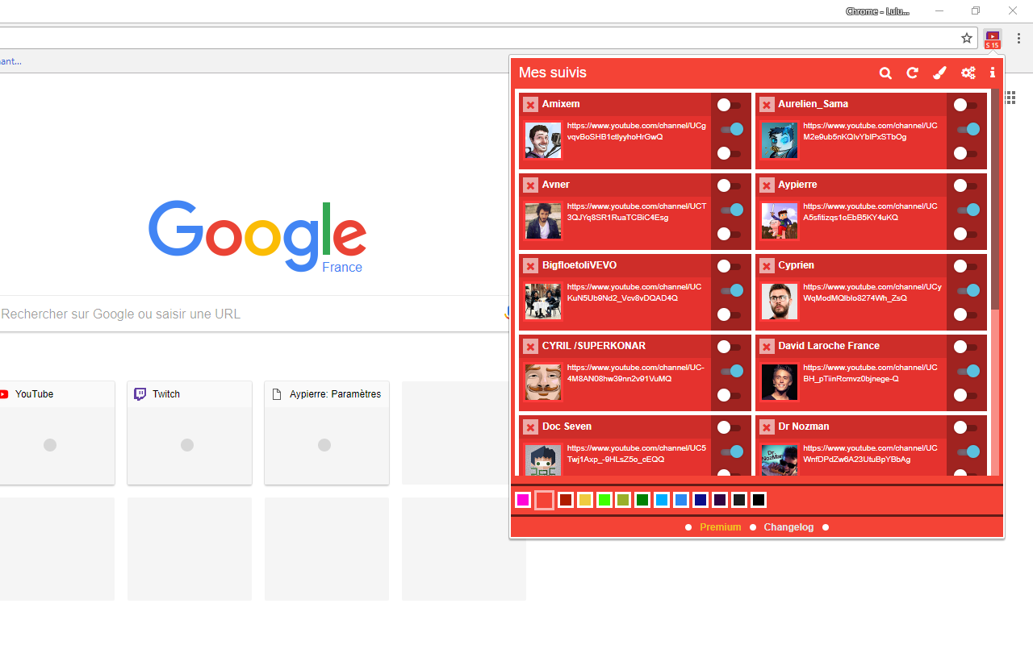The width and height of the screenshot is (1033, 645).
Task: Click the refresh icon in the extension header
Action: click(x=912, y=73)
